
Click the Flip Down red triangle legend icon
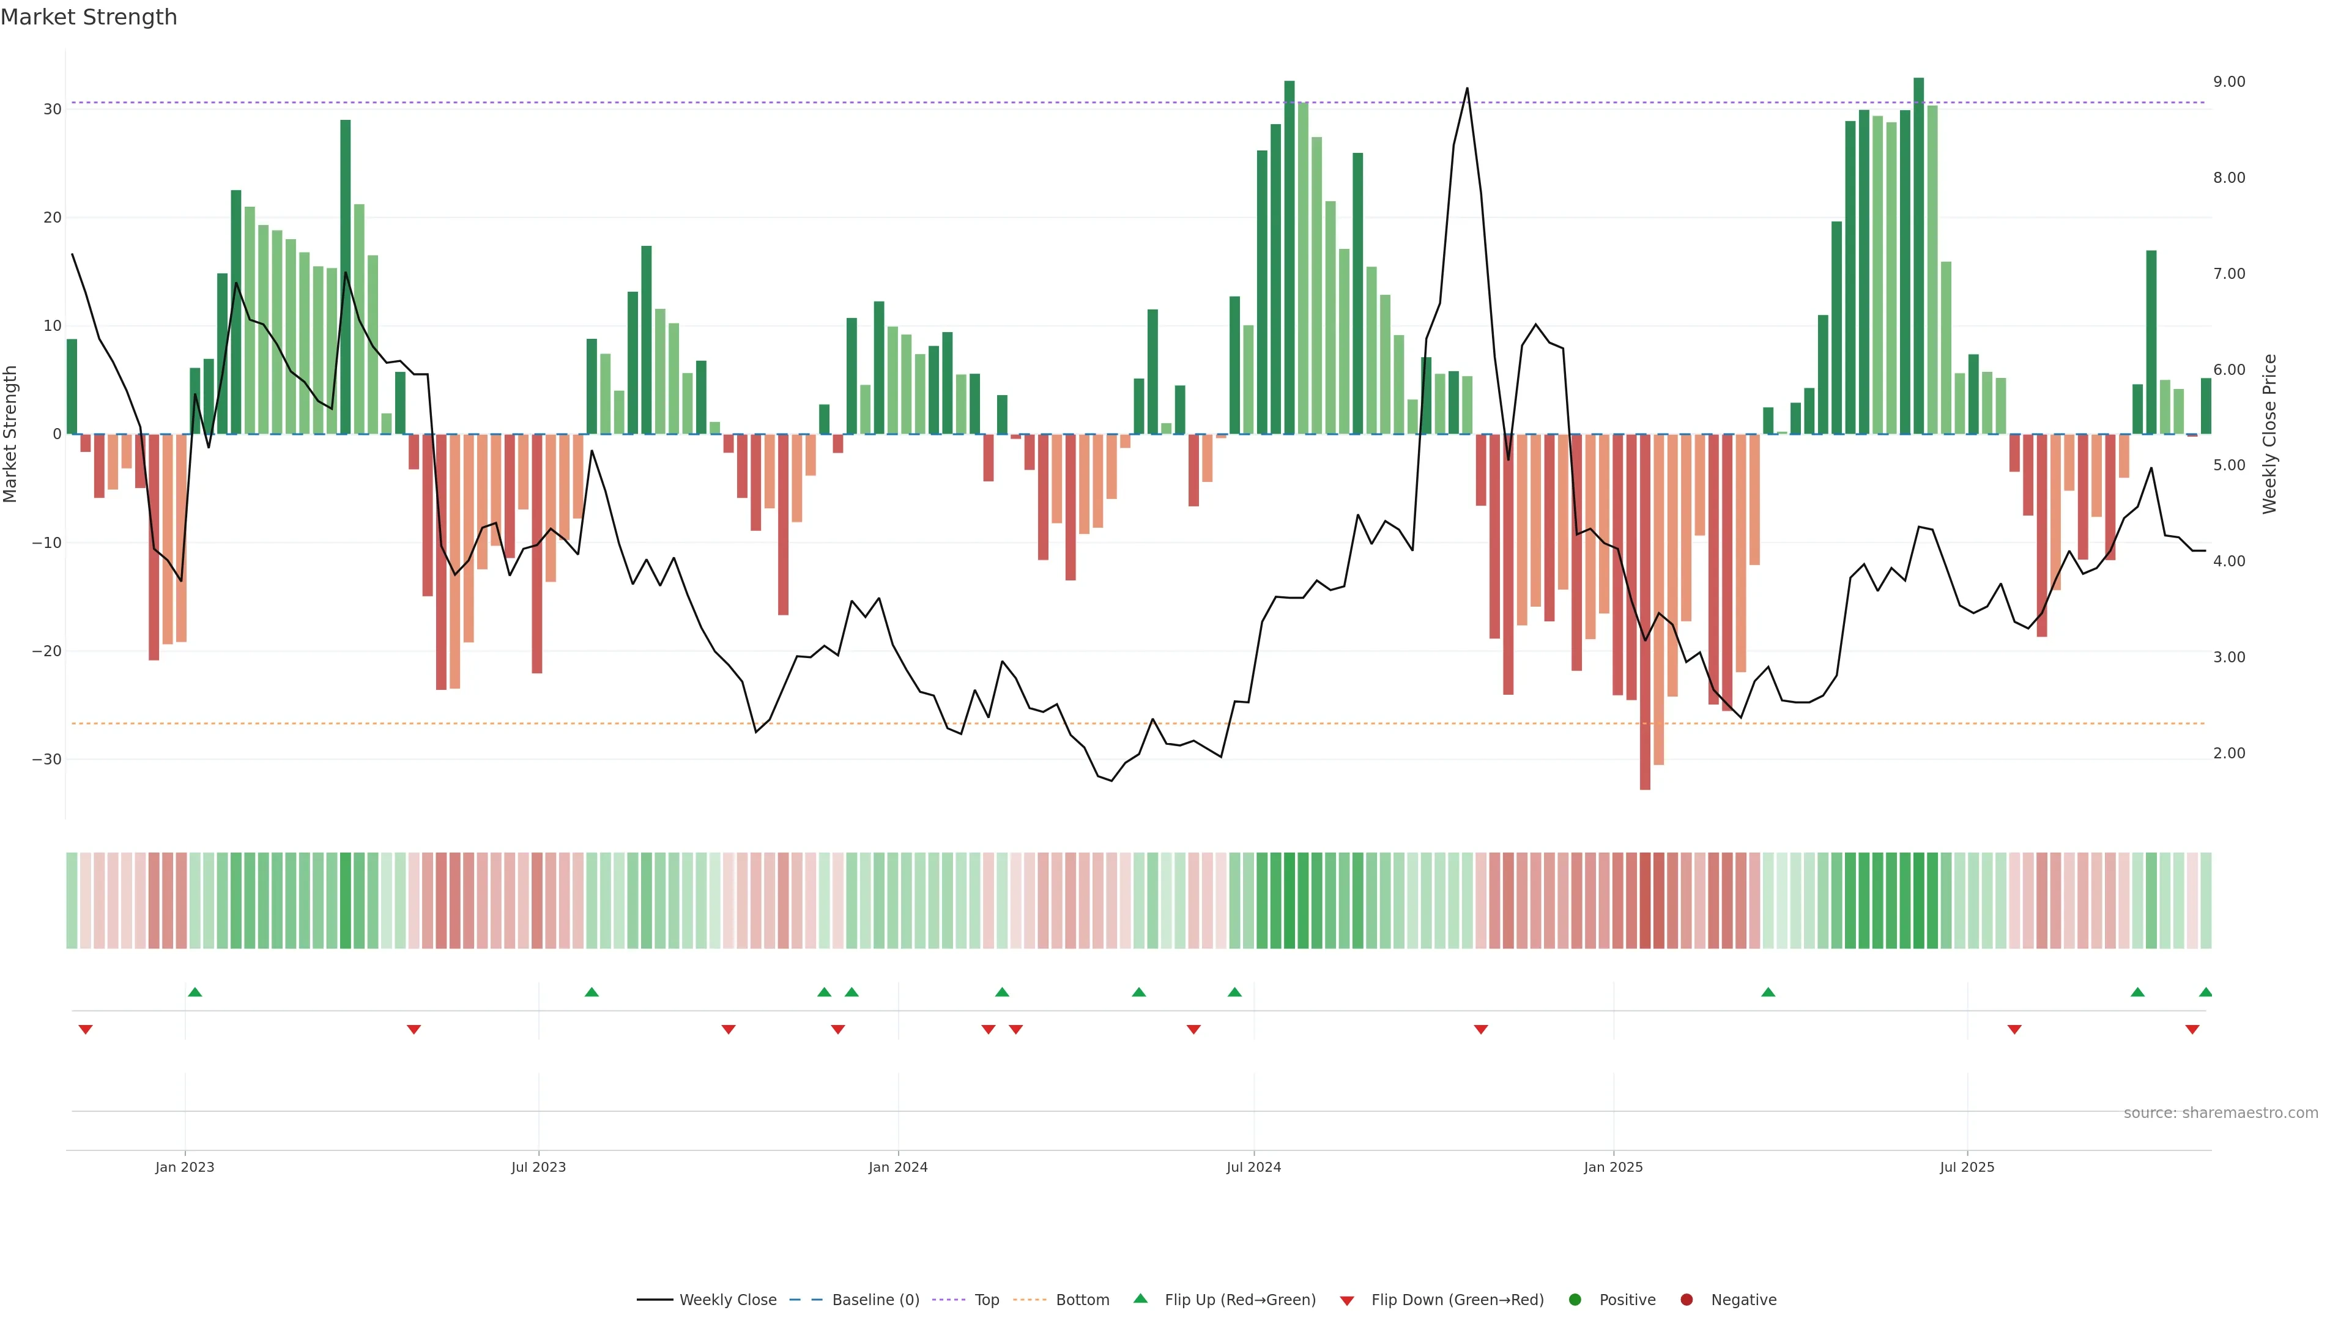click(1347, 1300)
